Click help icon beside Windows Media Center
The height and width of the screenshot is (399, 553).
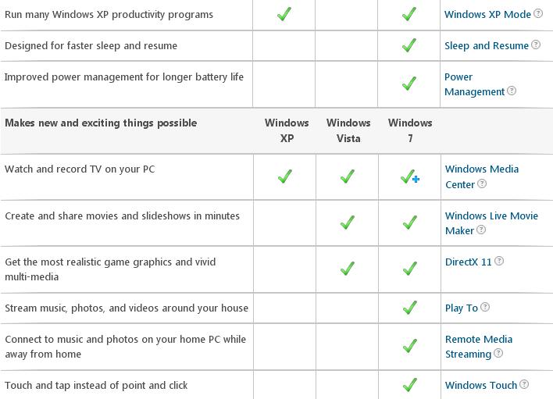[x=482, y=184]
